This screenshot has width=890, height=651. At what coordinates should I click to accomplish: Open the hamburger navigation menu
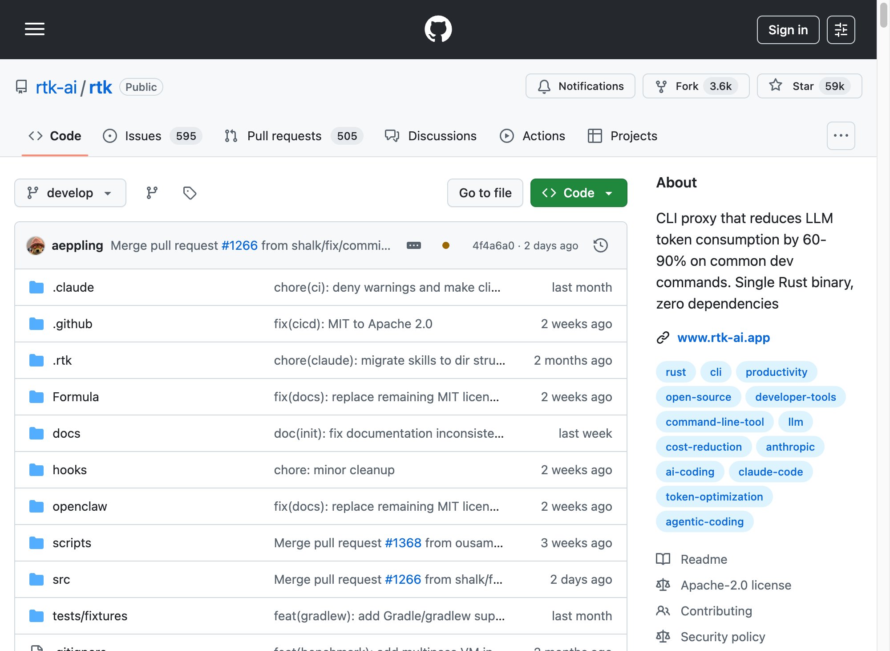click(35, 29)
